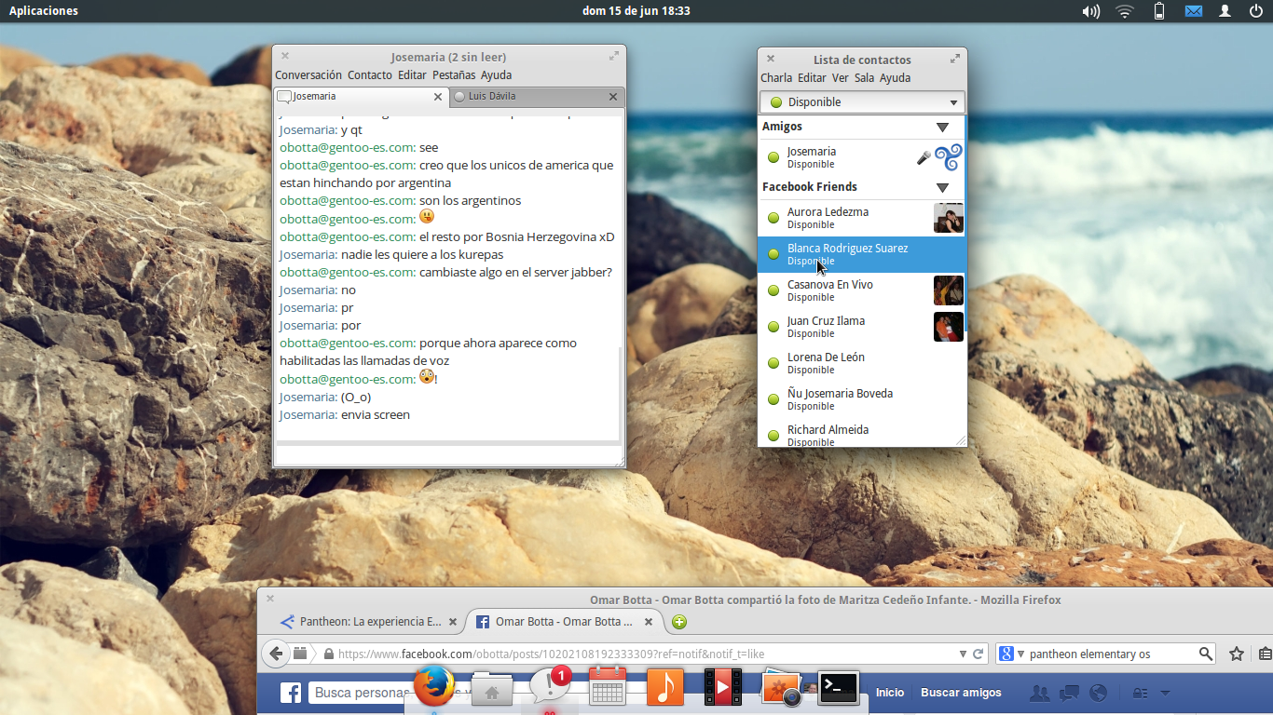Open the Aplicaciones menu
Image resolution: width=1273 pixels, height=715 pixels.
coord(44,11)
